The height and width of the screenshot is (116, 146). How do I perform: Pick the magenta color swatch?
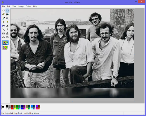click(x=25, y=108)
